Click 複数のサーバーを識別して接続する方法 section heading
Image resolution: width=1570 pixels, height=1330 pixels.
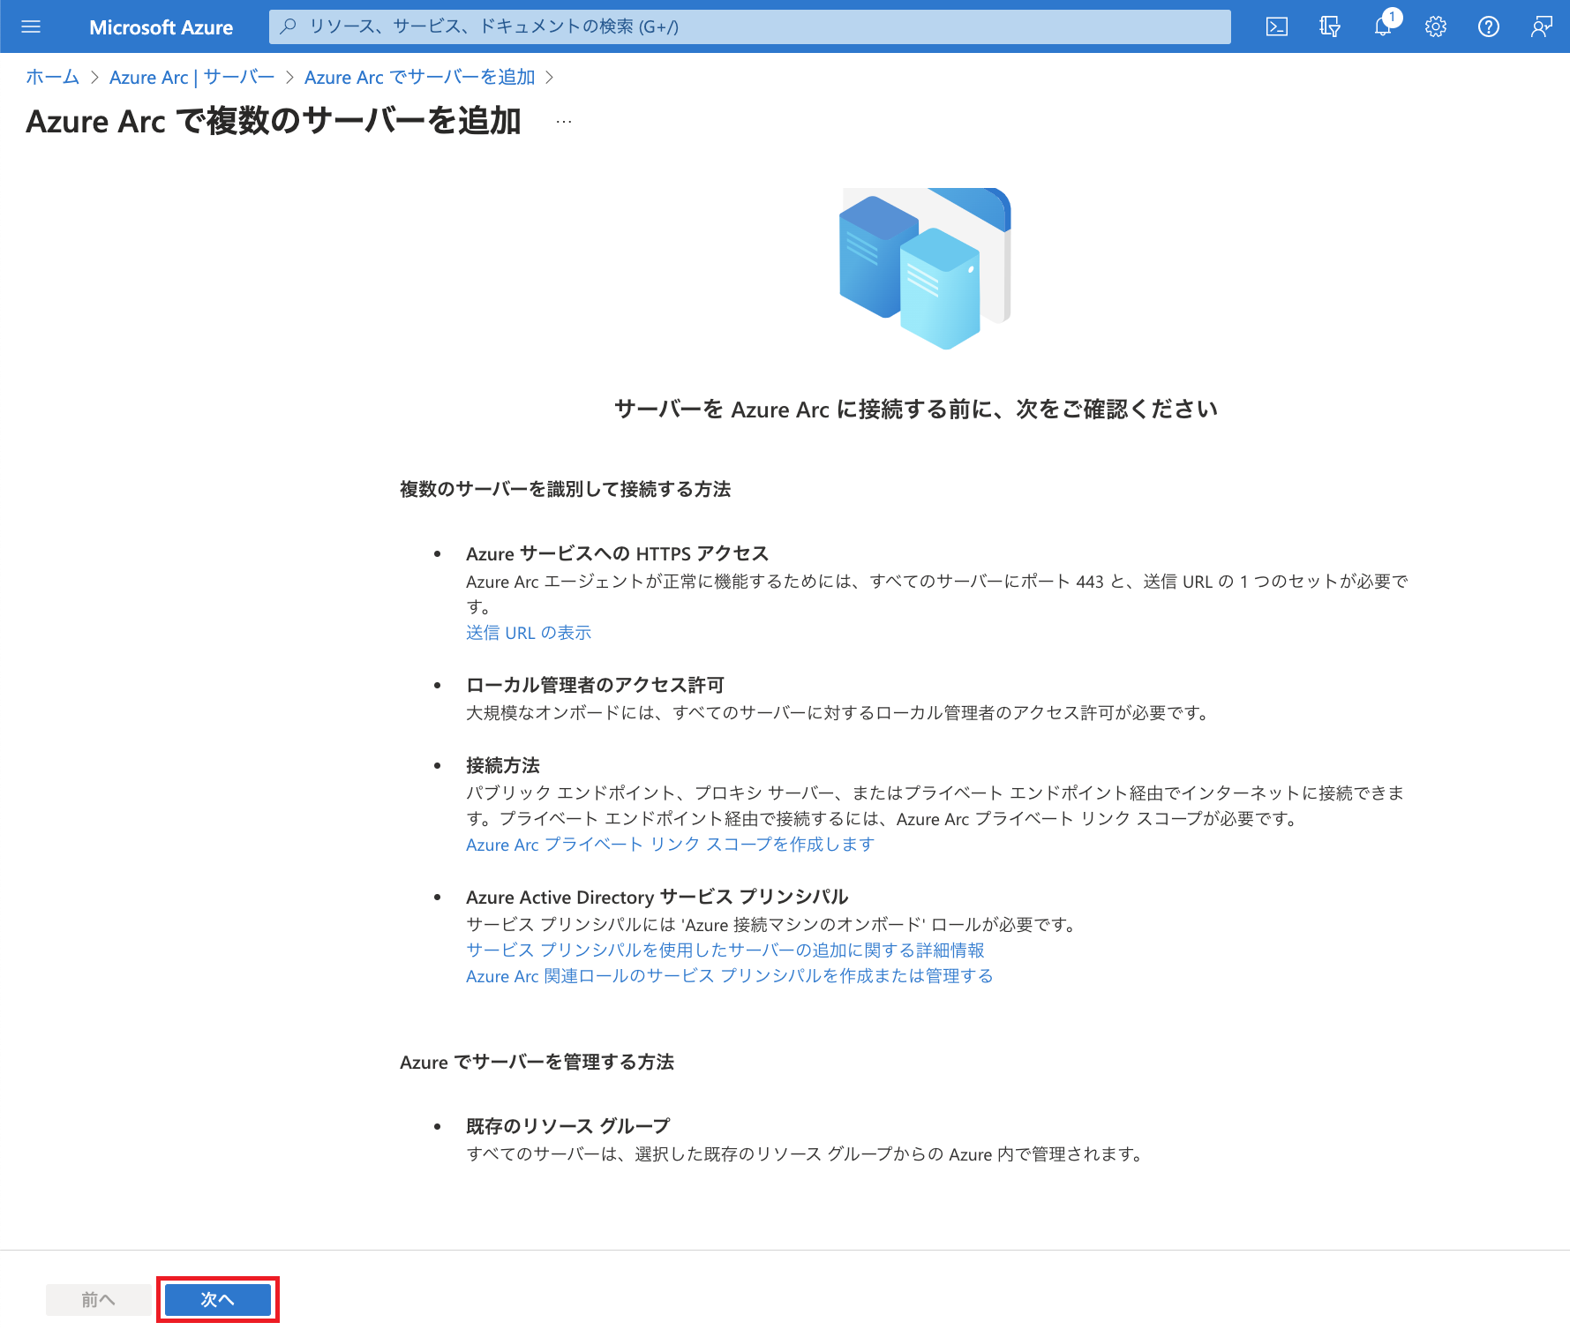565,489
